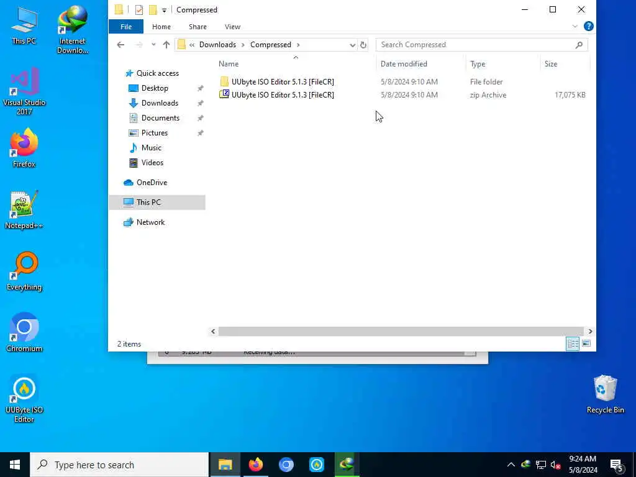Viewport: 636px width, 477px height.
Task: Open the Everything search desktop shortcut
Action: pyautogui.click(x=24, y=271)
